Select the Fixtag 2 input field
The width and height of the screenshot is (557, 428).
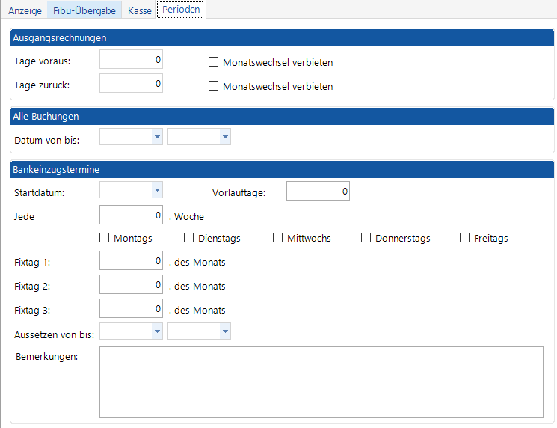pos(131,285)
